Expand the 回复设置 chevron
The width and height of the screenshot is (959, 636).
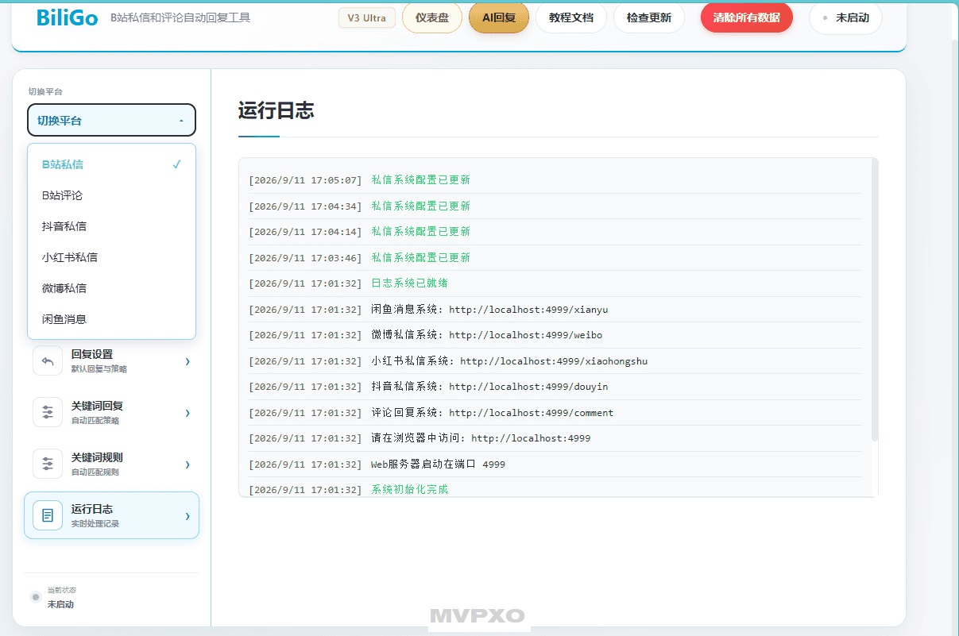click(x=188, y=361)
